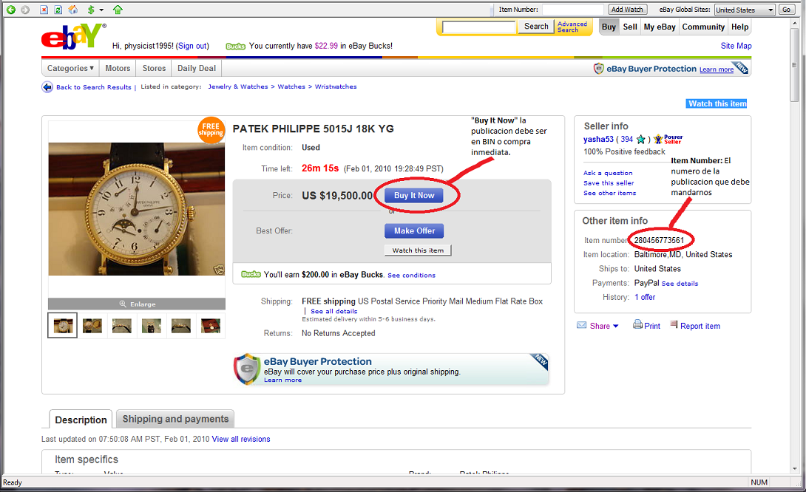Click the Ask a question link
This screenshot has height=492, width=806.
[x=608, y=173]
